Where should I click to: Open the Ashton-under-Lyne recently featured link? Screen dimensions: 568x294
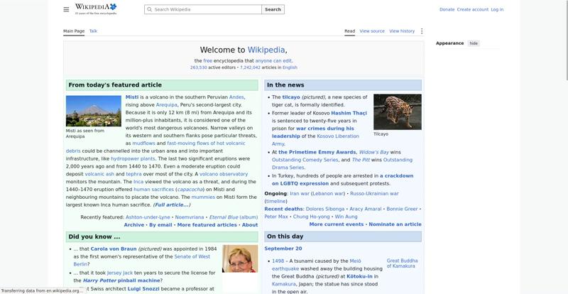point(148,217)
